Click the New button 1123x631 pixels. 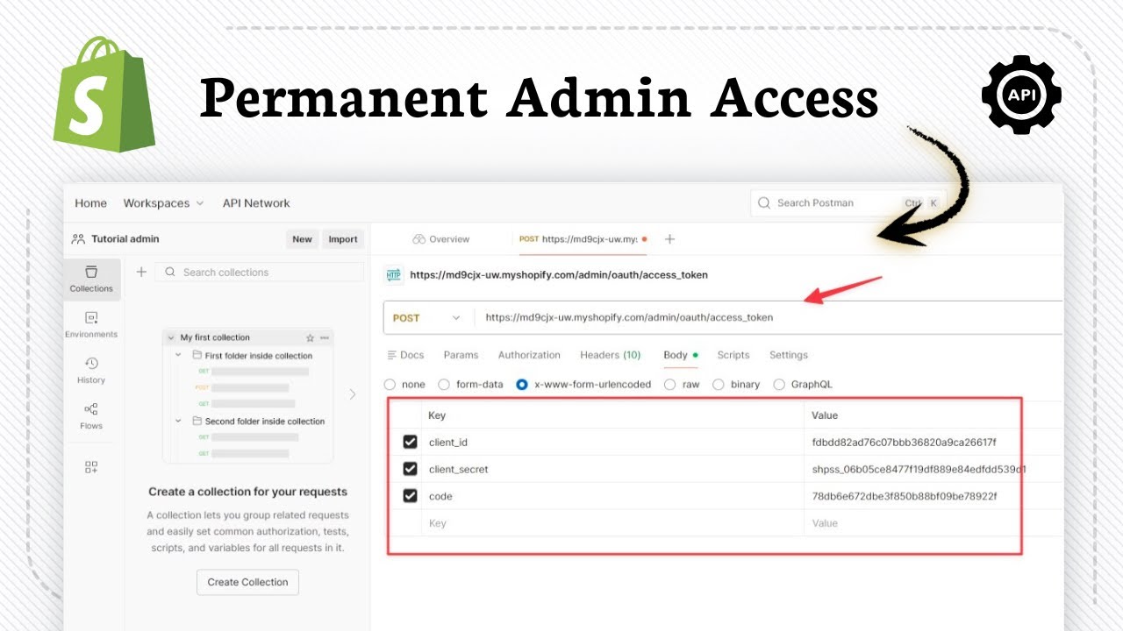click(302, 239)
